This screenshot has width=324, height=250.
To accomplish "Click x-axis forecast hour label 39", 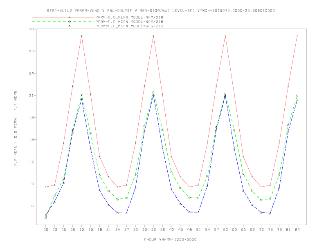I will [x=162, y=230].
